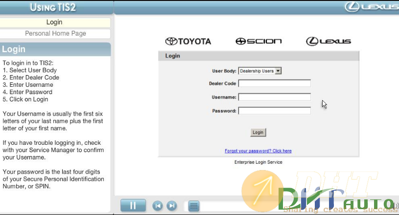This screenshot has height=215, width=399.
Task: Click the '2. Enter Dealer Code' instruction line
Action: [x=31, y=78]
